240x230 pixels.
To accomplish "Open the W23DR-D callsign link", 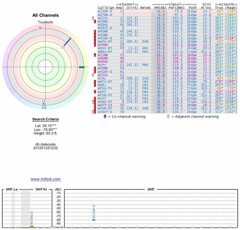I will pyautogui.click(x=105, y=11).
